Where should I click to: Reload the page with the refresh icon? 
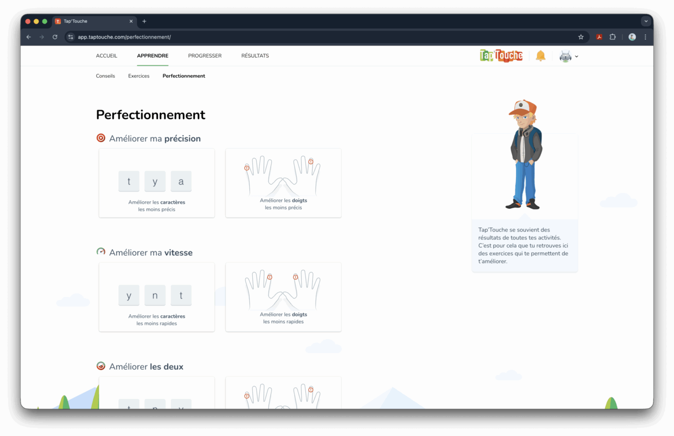pyautogui.click(x=55, y=37)
